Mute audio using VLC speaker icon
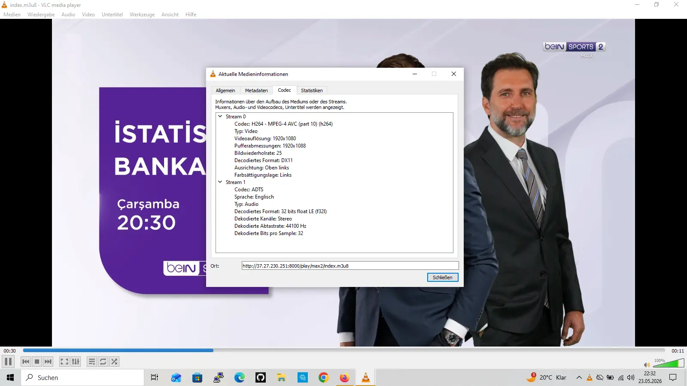The height and width of the screenshot is (386, 687). tap(647, 365)
